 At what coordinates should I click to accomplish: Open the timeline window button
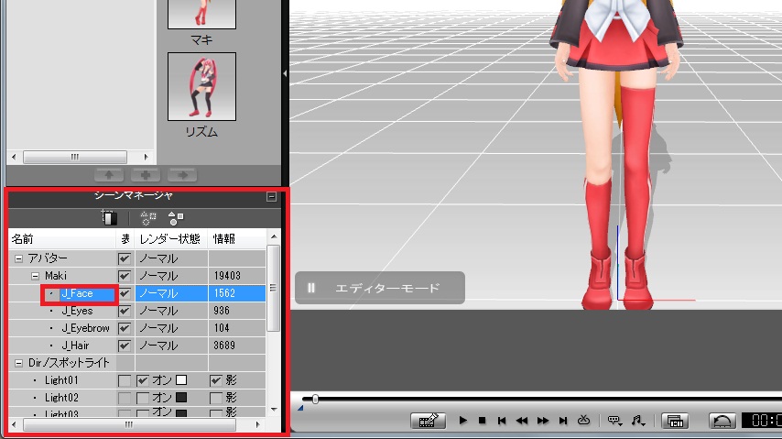pyautogui.click(x=675, y=421)
